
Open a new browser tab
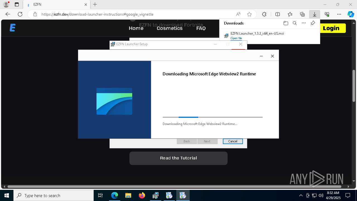point(95,4)
